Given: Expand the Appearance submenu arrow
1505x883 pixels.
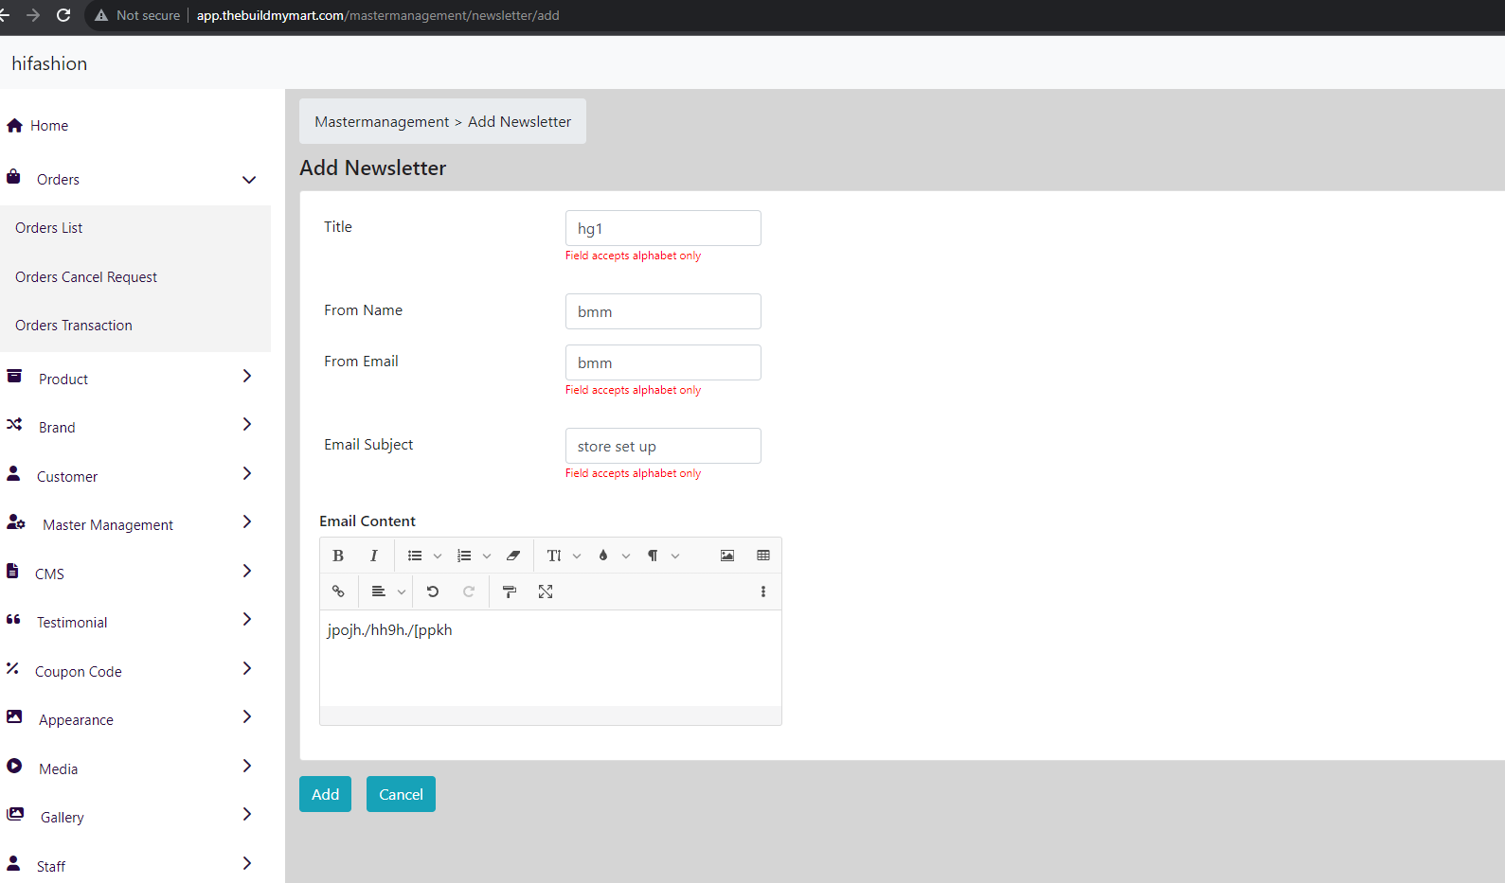Looking at the screenshot, I should click(247, 716).
